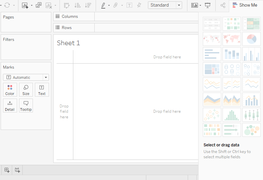Click the Share workbook icon
Viewport: 263px width, 180px height.
pyautogui.click(x=223, y=5)
